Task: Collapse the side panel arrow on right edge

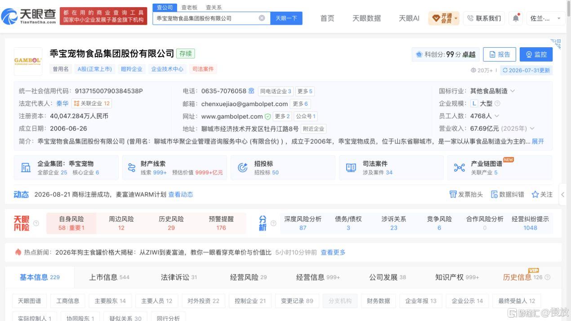Action: point(562,195)
